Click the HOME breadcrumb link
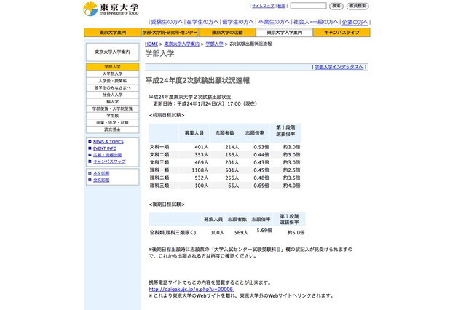 pyautogui.click(x=151, y=44)
